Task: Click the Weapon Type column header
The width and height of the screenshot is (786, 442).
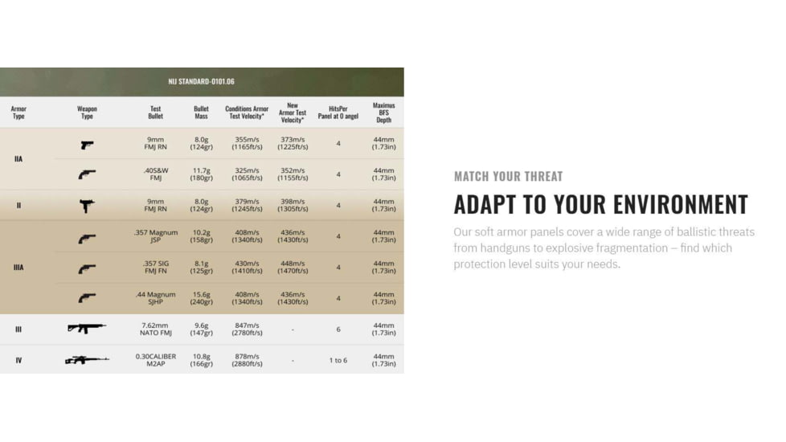Action: [87, 113]
